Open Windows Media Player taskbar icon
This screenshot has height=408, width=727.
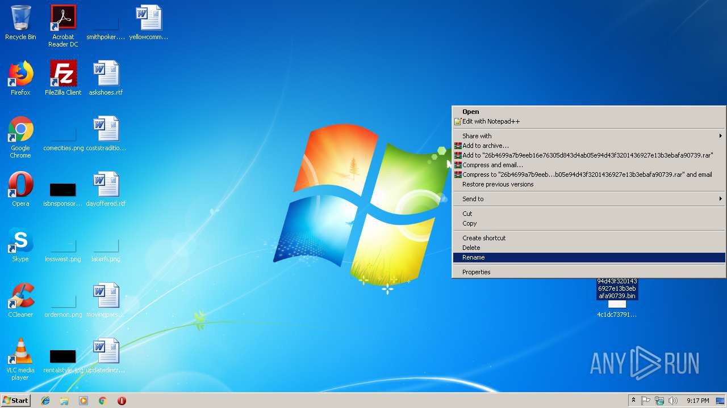point(83,401)
